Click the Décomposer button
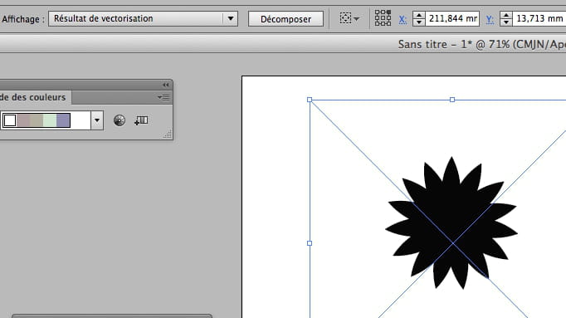 [285, 19]
